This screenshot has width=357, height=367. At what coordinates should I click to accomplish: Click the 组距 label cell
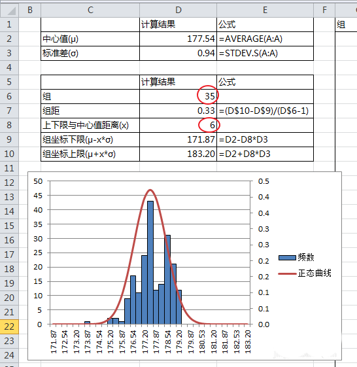(x=90, y=111)
